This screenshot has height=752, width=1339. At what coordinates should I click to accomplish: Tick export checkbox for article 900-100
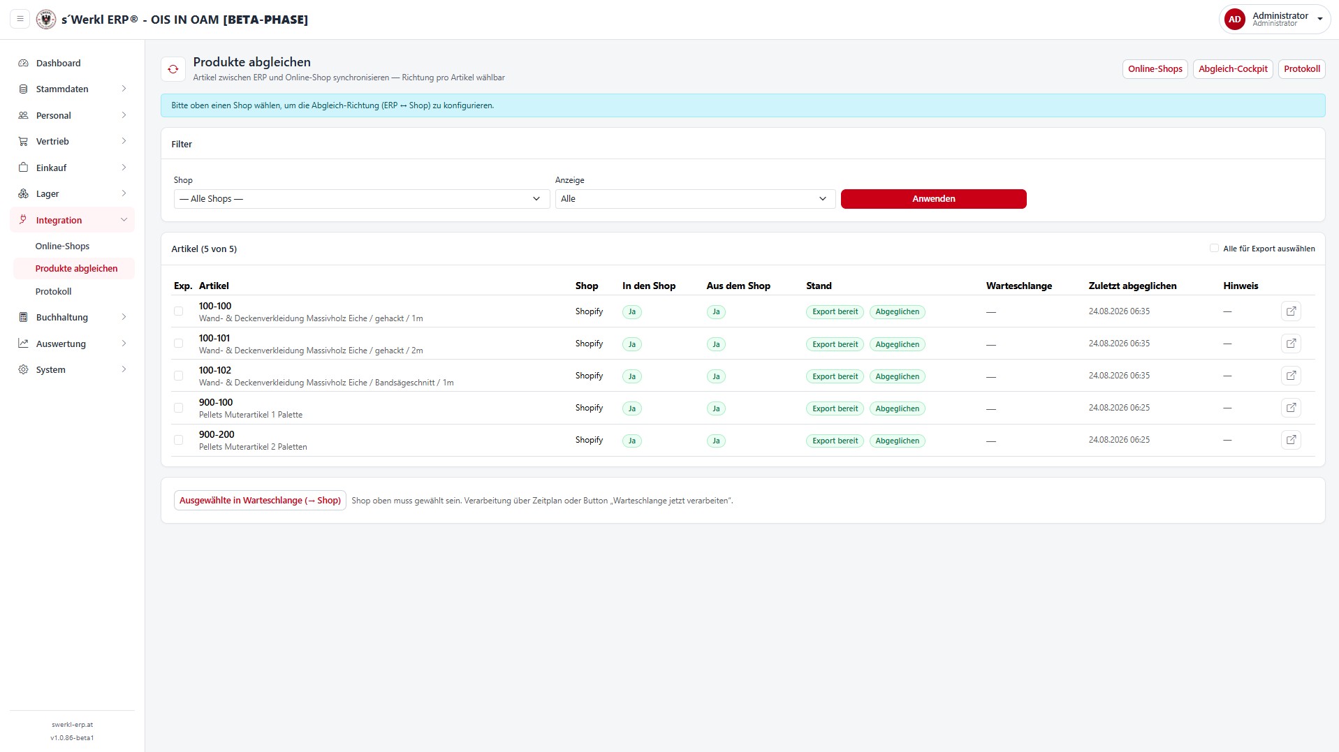tap(178, 408)
